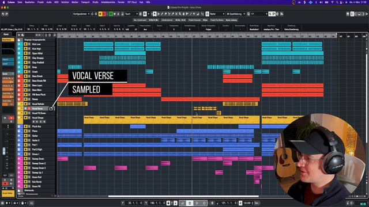The height and width of the screenshot is (207, 369).
Task: Toggle the Cycle loop button
Action: click(182, 203)
